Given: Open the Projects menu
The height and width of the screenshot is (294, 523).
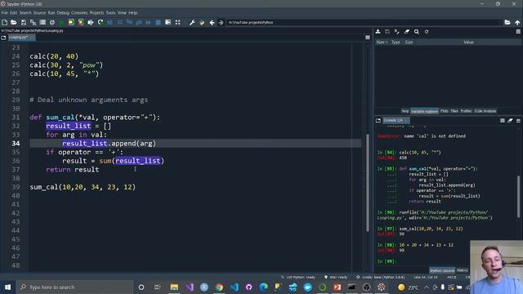Looking at the screenshot, I should click(x=96, y=13).
